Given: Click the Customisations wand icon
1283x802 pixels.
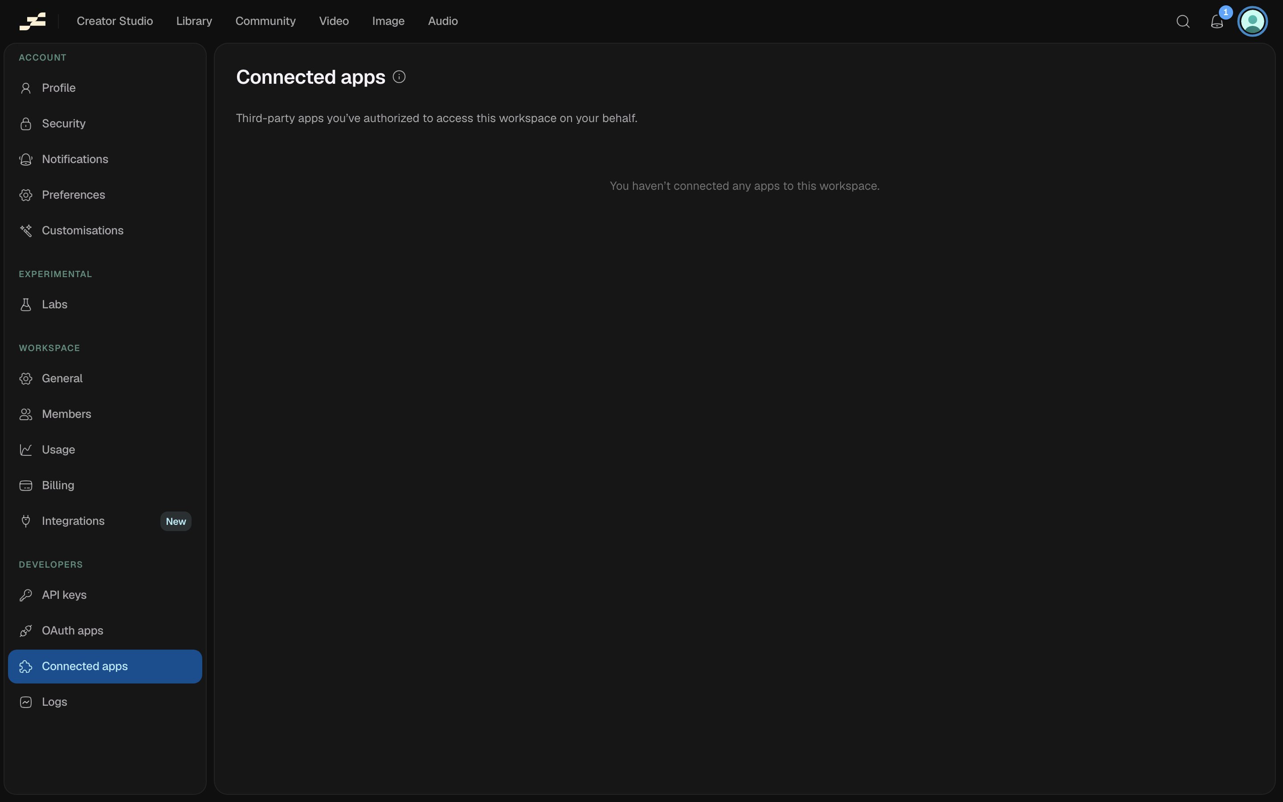Looking at the screenshot, I should (x=25, y=230).
